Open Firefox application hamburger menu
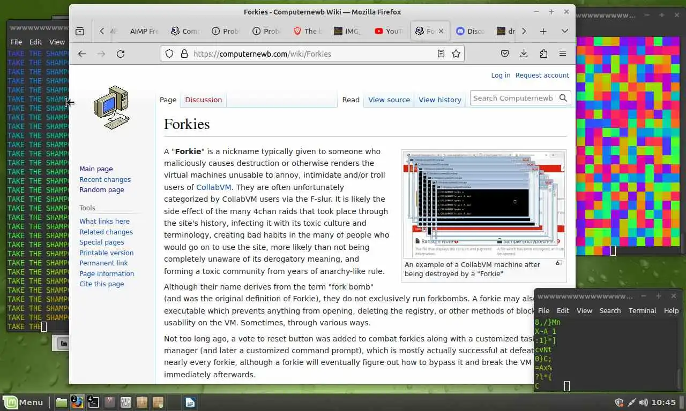686x411 pixels. [563, 54]
